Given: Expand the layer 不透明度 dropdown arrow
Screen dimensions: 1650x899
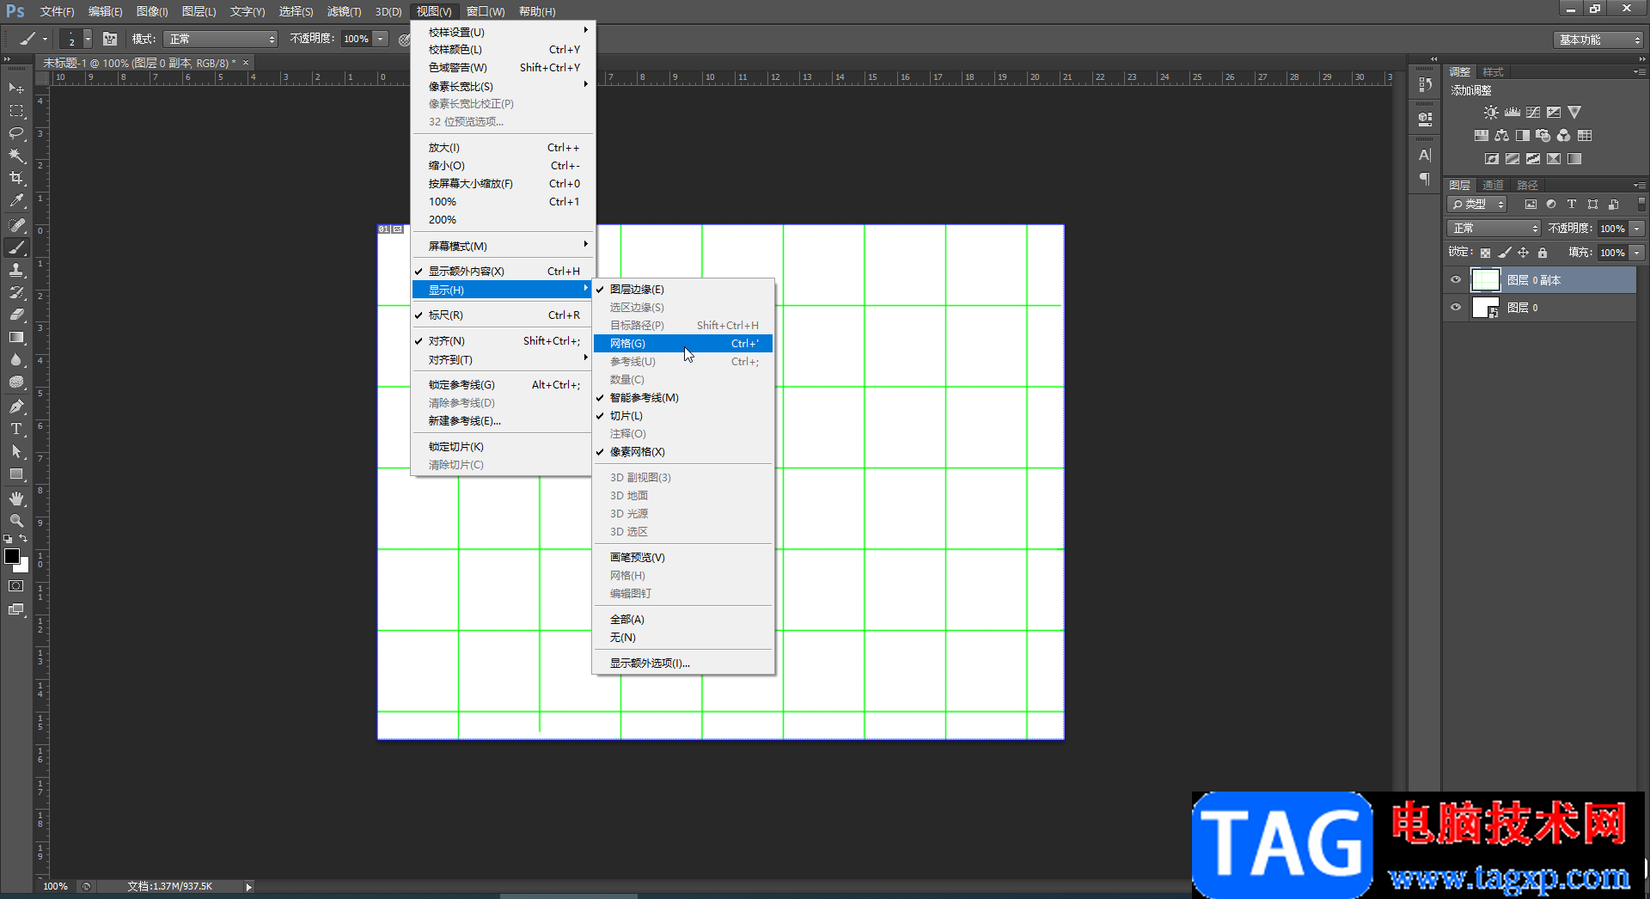Looking at the screenshot, I should pyautogui.click(x=1637, y=229).
